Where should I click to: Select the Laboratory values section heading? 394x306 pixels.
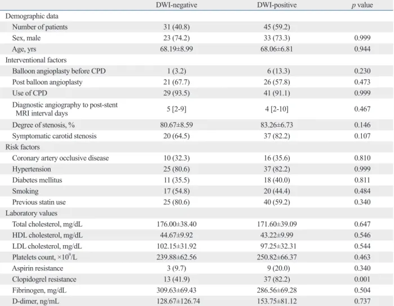[x=32, y=213]
